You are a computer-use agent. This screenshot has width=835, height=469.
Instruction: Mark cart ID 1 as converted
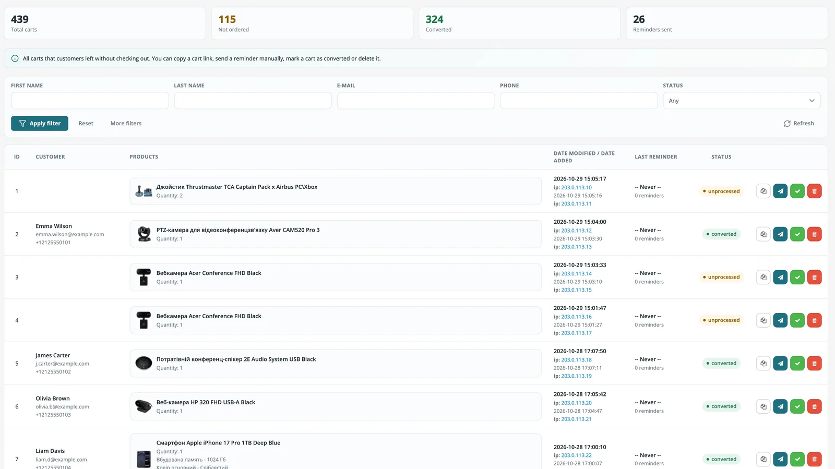pyautogui.click(x=797, y=191)
